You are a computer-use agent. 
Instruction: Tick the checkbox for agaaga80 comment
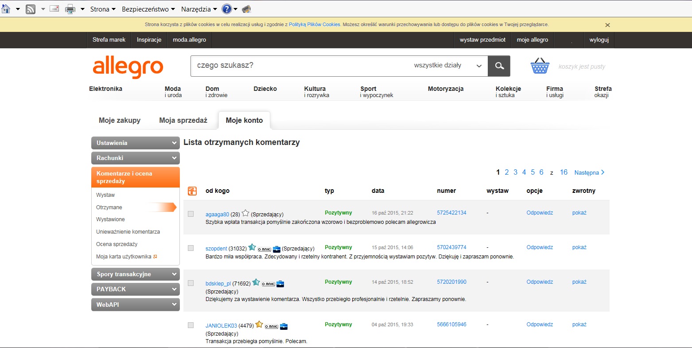click(x=191, y=214)
